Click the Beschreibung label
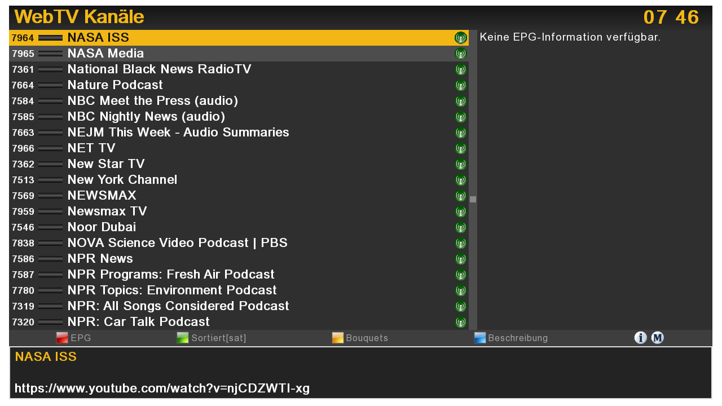 point(518,338)
